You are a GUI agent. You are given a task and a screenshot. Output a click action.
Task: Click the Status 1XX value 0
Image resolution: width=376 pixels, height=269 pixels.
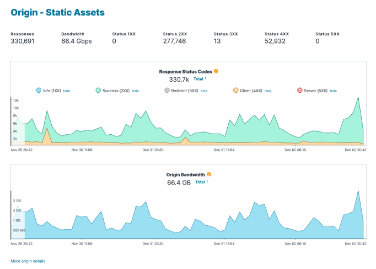[x=114, y=41]
